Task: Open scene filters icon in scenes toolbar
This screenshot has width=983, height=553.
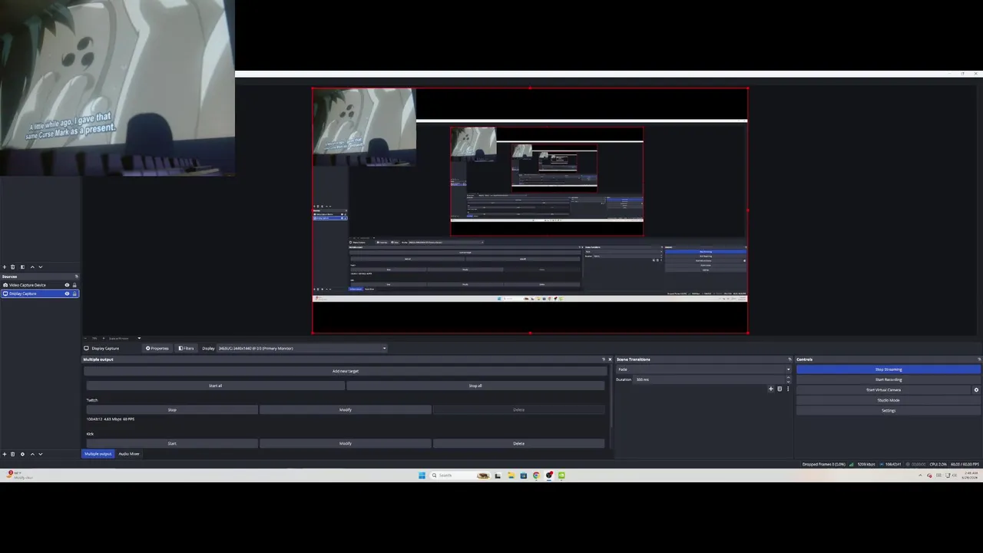Action: (22, 267)
